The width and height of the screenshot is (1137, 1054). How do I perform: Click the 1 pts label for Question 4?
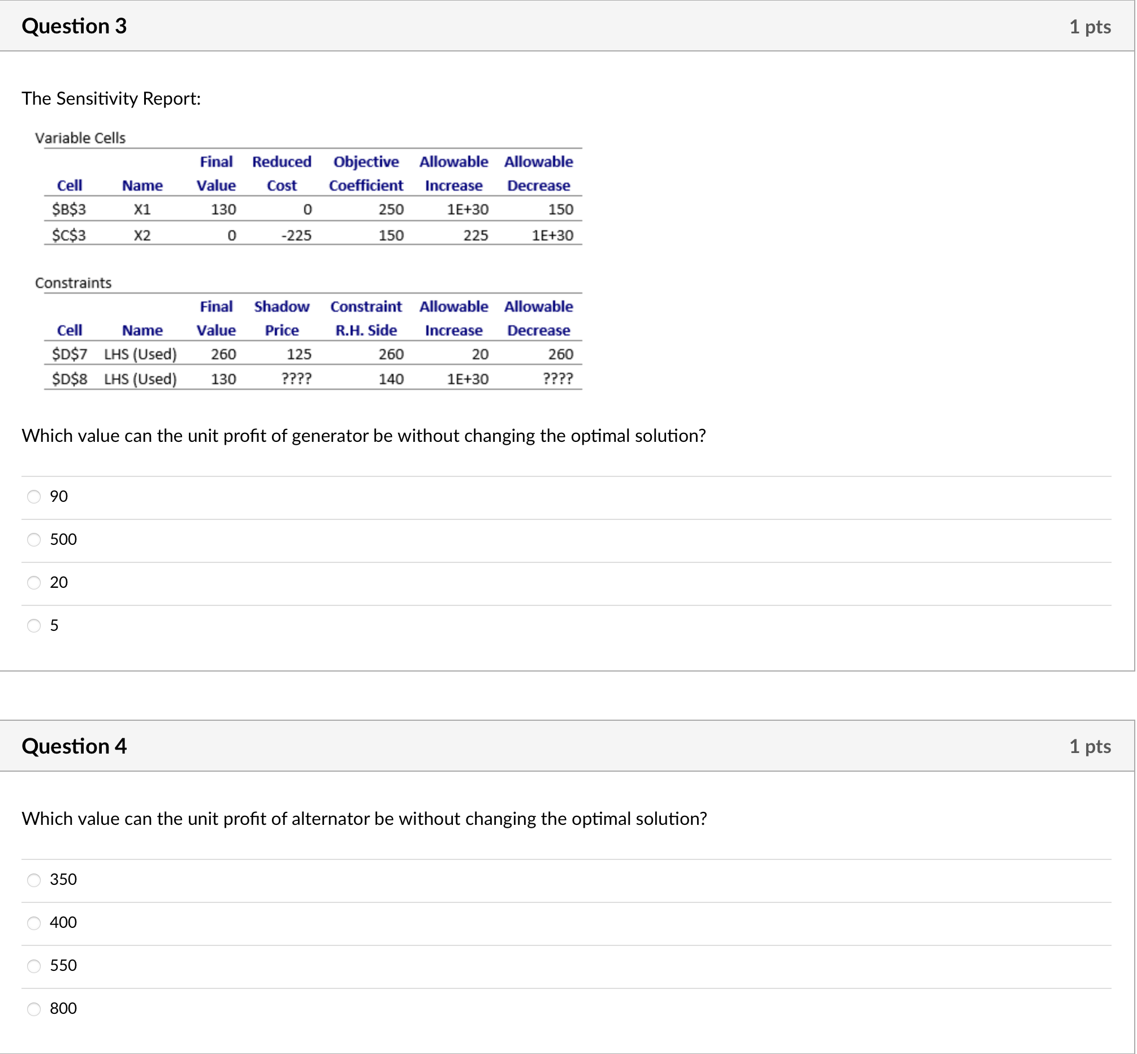click(x=1090, y=746)
